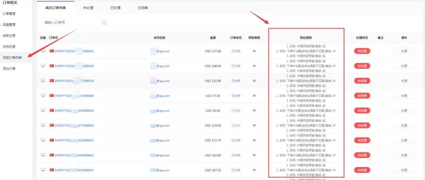Click the device icon in the USD 172.70 row

point(43,140)
